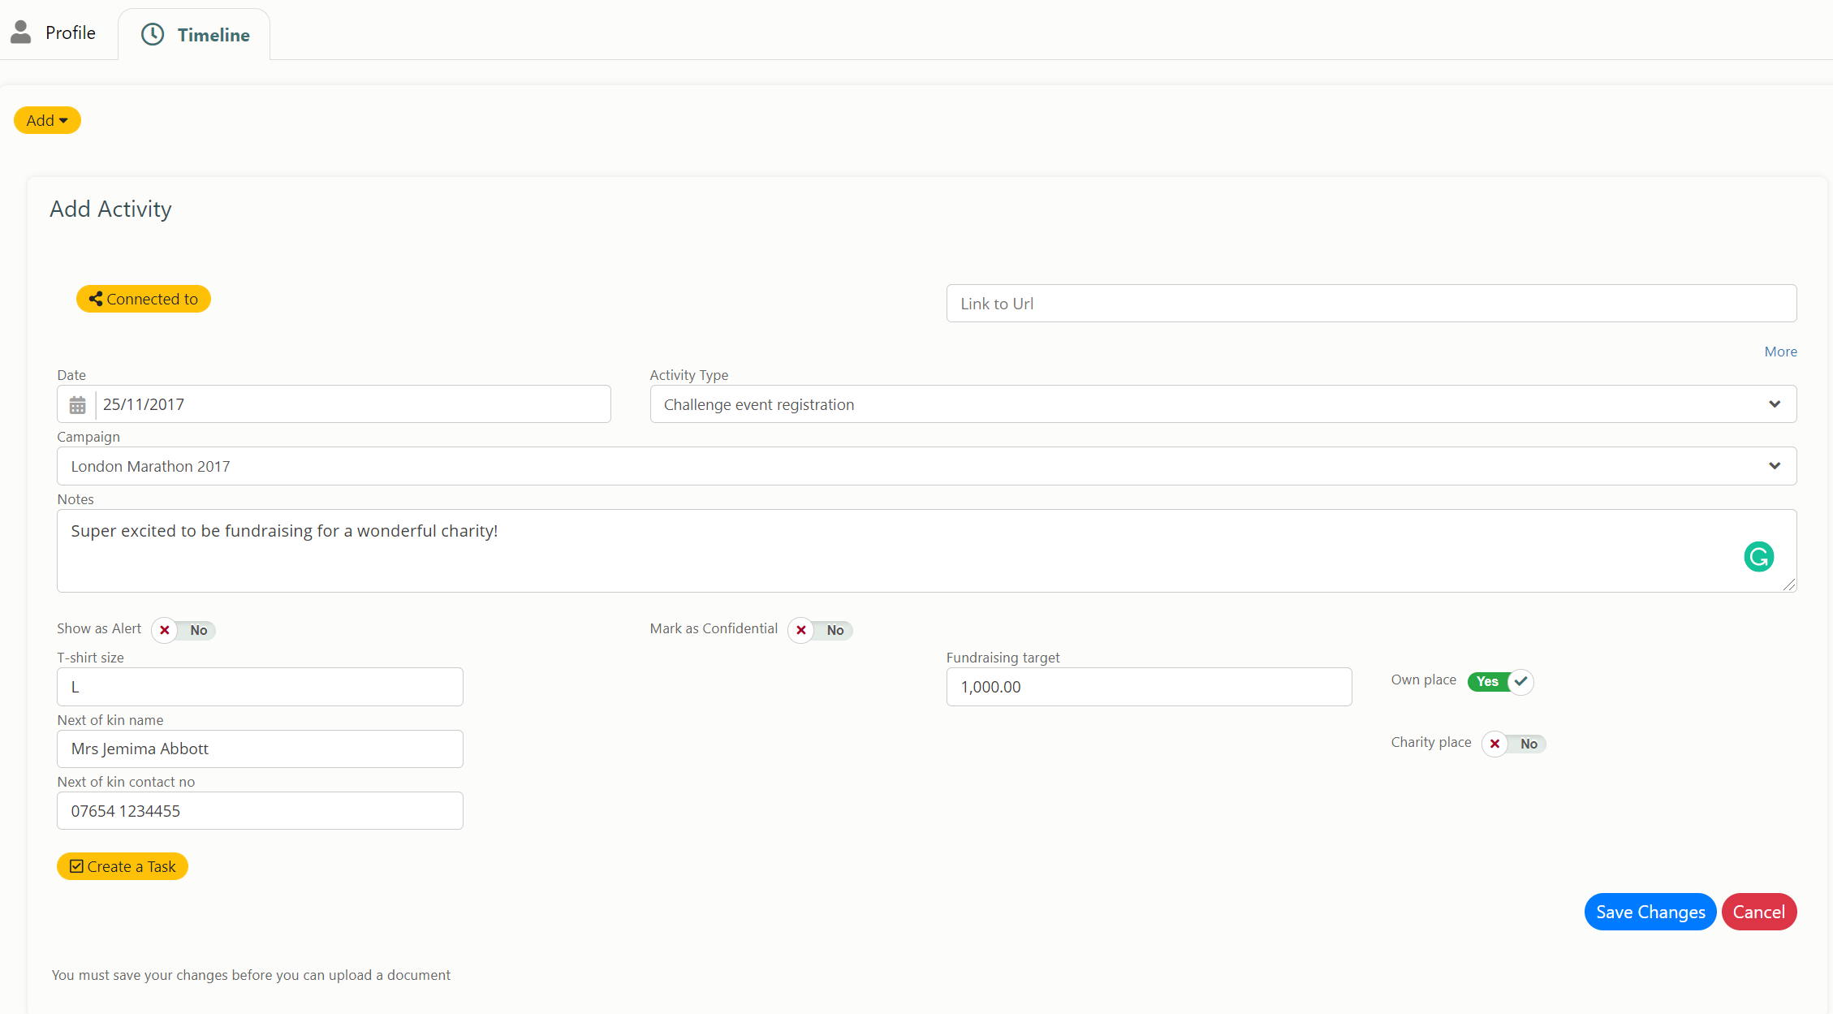Turn off the Own place switch
Image resolution: width=1833 pixels, height=1014 pixels.
(1500, 681)
